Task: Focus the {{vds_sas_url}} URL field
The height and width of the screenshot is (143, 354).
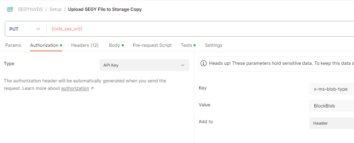Action: pyautogui.click(x=200, y=29)
